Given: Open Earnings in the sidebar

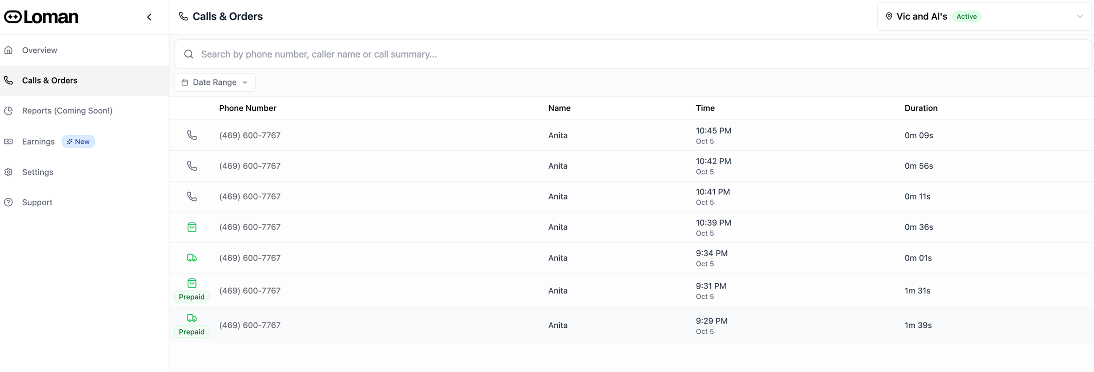Looking at the screenshot, I should tap(38, 142).
